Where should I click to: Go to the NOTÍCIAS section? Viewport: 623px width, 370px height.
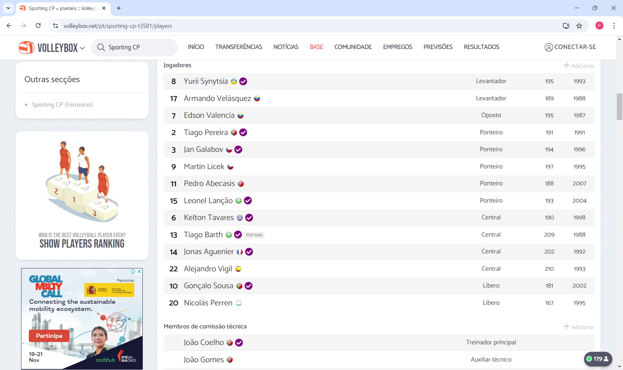(286, 47)
